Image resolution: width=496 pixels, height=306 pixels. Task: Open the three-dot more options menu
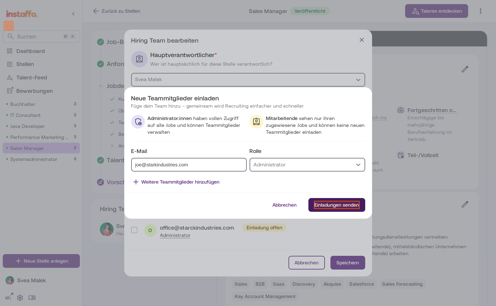click(481, 11)
